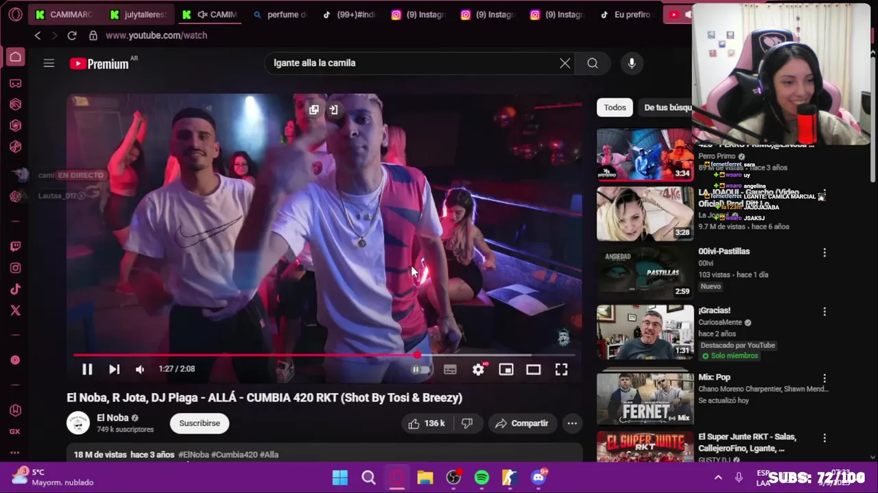
Task: Skip to the next video
Action: pyautogui.click(x=114, y=369)
